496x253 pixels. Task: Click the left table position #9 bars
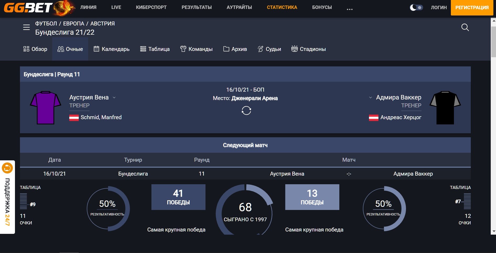[23, 201]
